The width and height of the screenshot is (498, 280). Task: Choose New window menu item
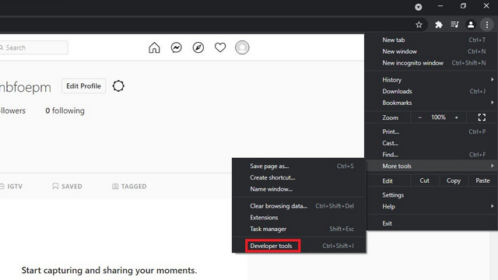(x=431, y=51)
